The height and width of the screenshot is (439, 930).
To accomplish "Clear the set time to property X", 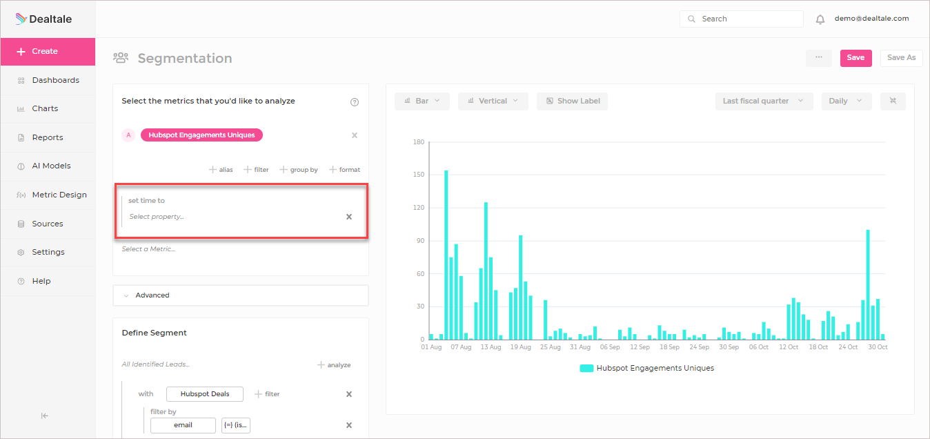I will (x=349, y=217).
